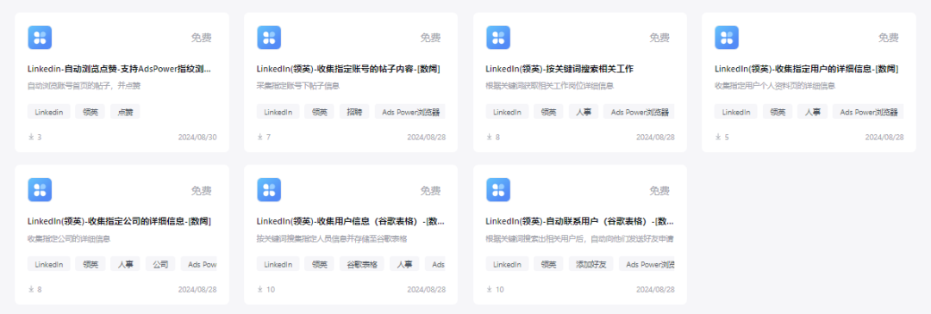Click 免费 label on 收集用户信息（谷歌表格）card
The height and width of the screenshot is (314, 931).
pos(430,190)
